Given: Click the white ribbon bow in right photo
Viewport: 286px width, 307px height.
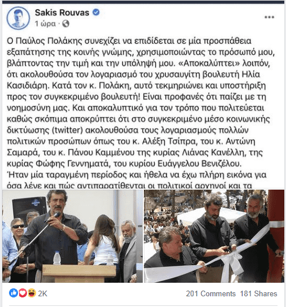Looking at the screenshot, I should click(x=234, y=262).
